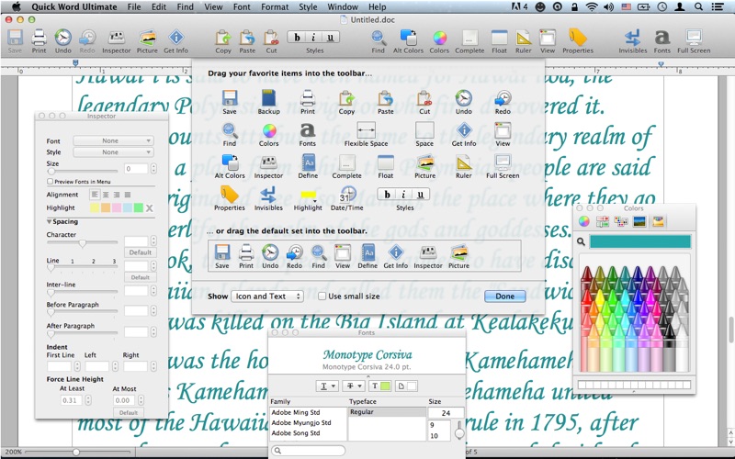Click Default under Force Line Height

click(129, 412)
